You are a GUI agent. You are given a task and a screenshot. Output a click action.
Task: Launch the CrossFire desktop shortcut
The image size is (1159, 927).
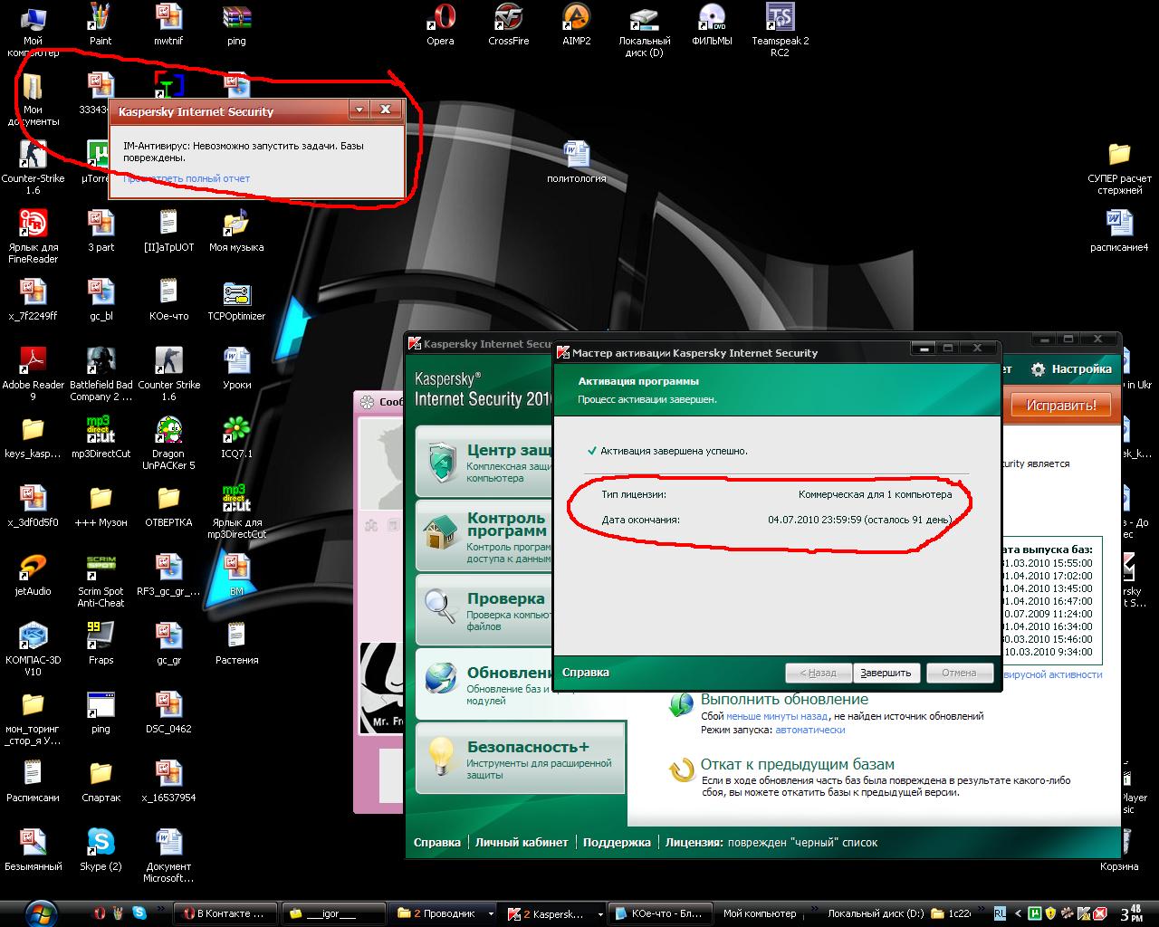pos(508,24)
